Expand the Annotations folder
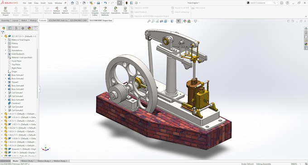Viewport: 308px width, 165px height. (x=5, y=50)
